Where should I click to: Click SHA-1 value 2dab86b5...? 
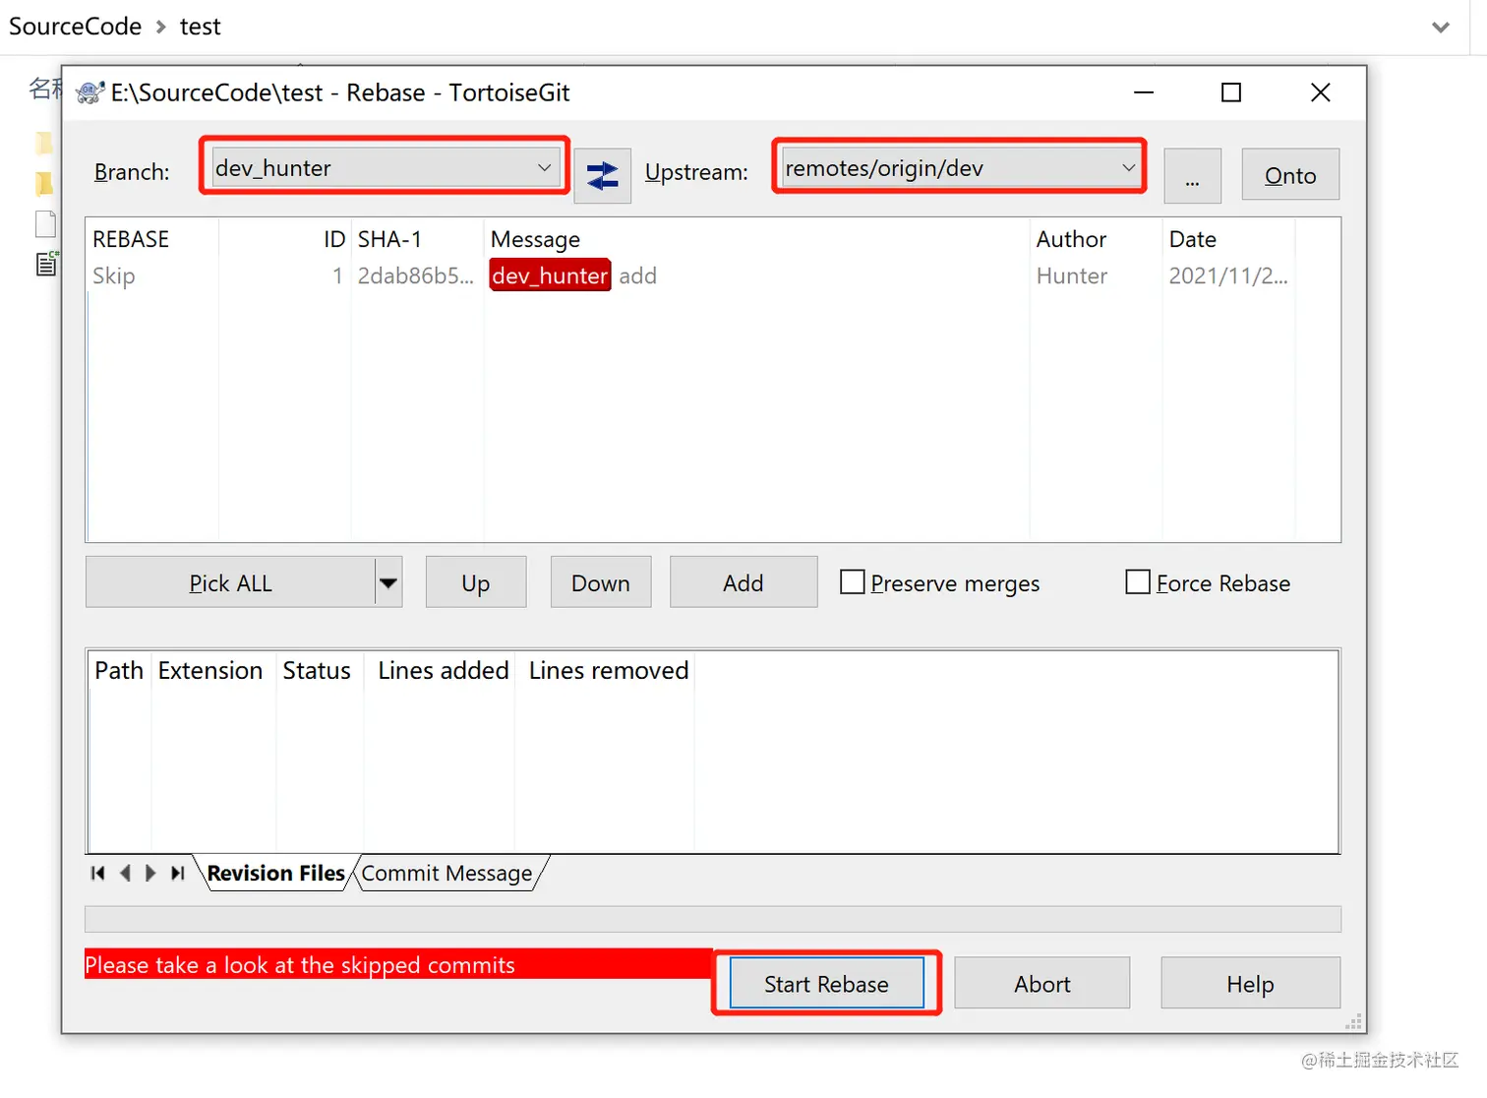(416, 275)
